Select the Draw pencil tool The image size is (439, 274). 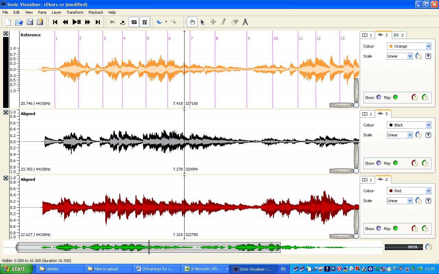pos(224,22)
